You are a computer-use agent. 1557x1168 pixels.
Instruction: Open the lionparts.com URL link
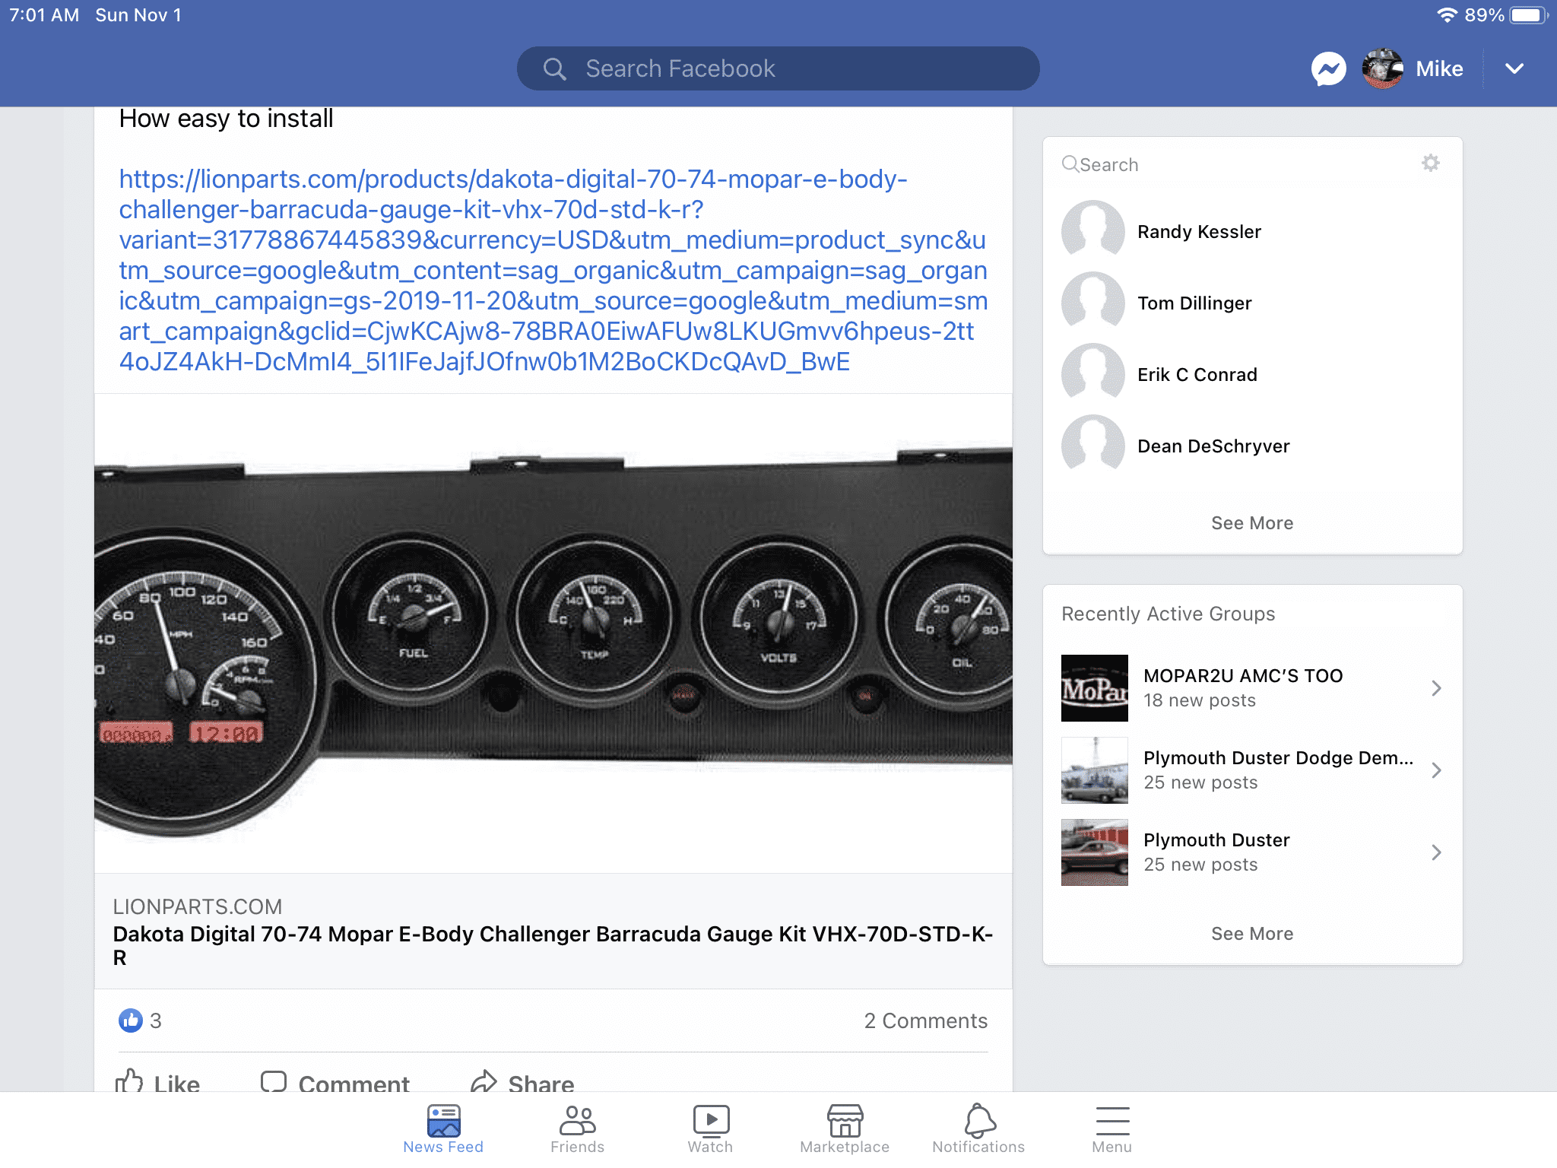553,270
